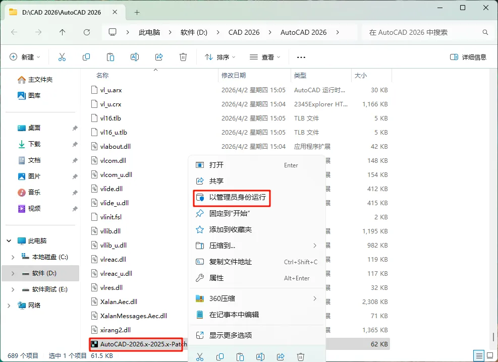Expand the 网络 tree node
Viewport: 498px width, 362px height.
pyautogui.click(x=9, y=306)
